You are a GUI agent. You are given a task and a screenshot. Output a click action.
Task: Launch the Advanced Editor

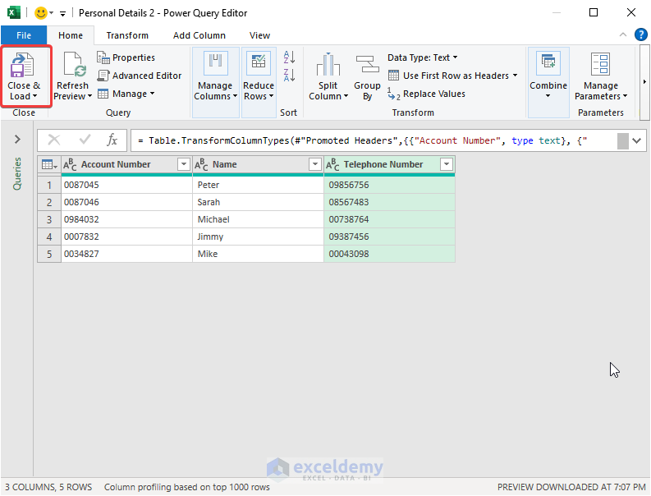(x=139, y=76)
